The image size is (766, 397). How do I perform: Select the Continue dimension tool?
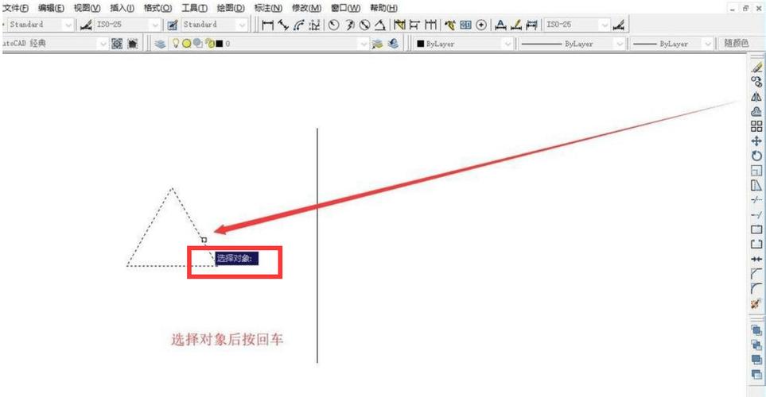click(430, 25)
